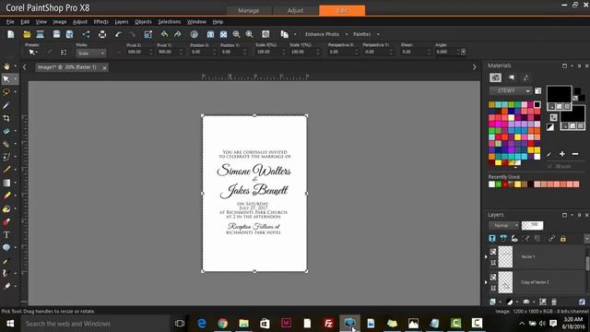Click New Layer icon in Layers panel
Viewport: 590px width, 332px height.
(492, 302)
